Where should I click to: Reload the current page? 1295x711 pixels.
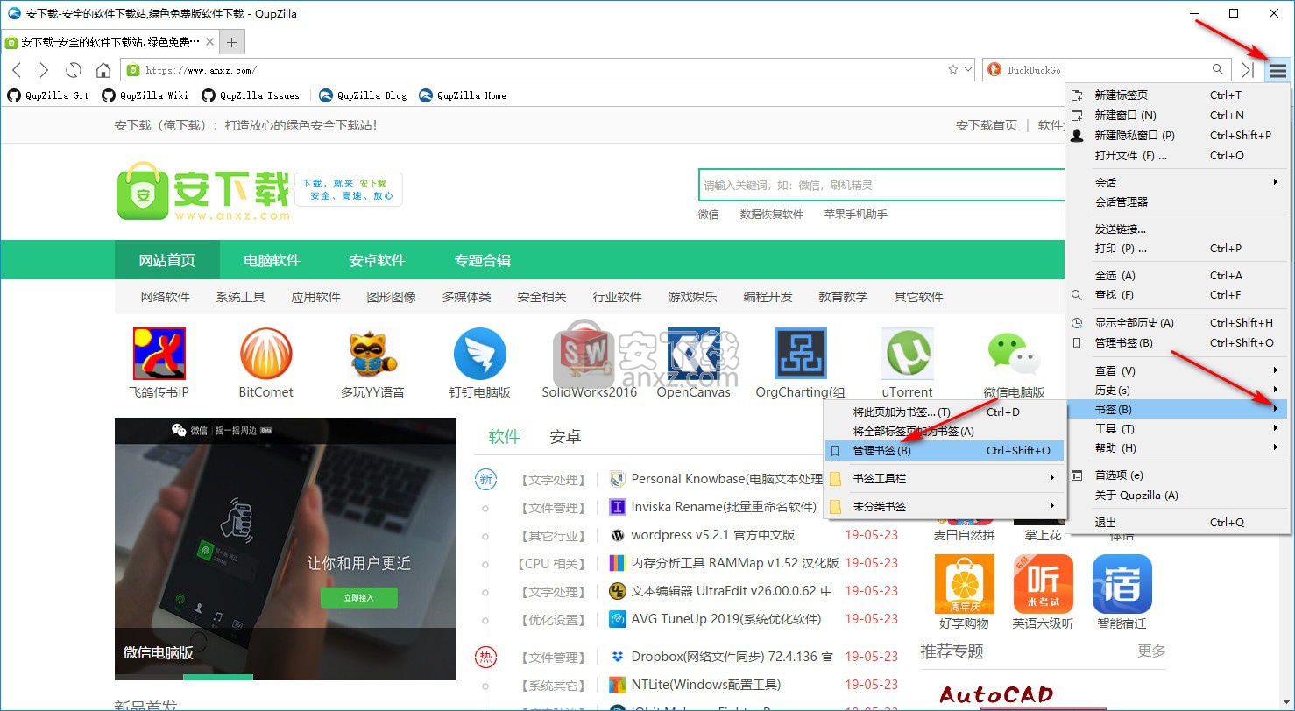74,70
